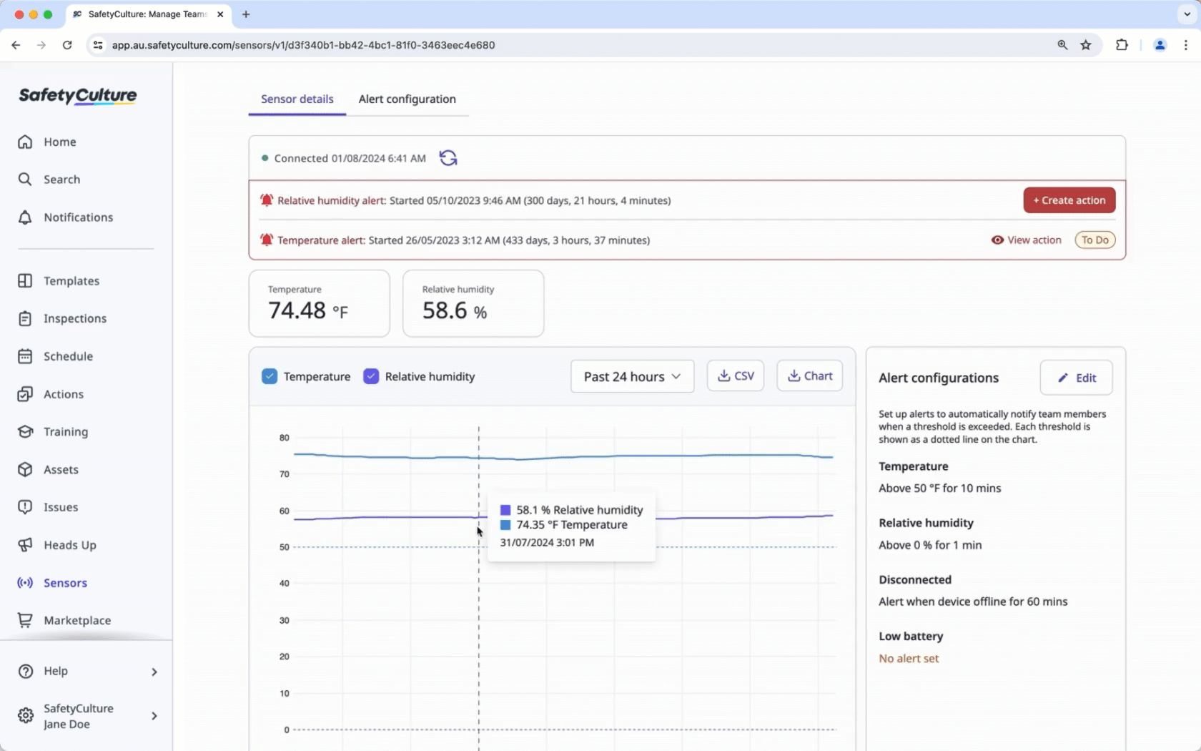Open the browser three-dot menu
Viewport: 1201px width, 751px height.
(x=1185, y=45)
